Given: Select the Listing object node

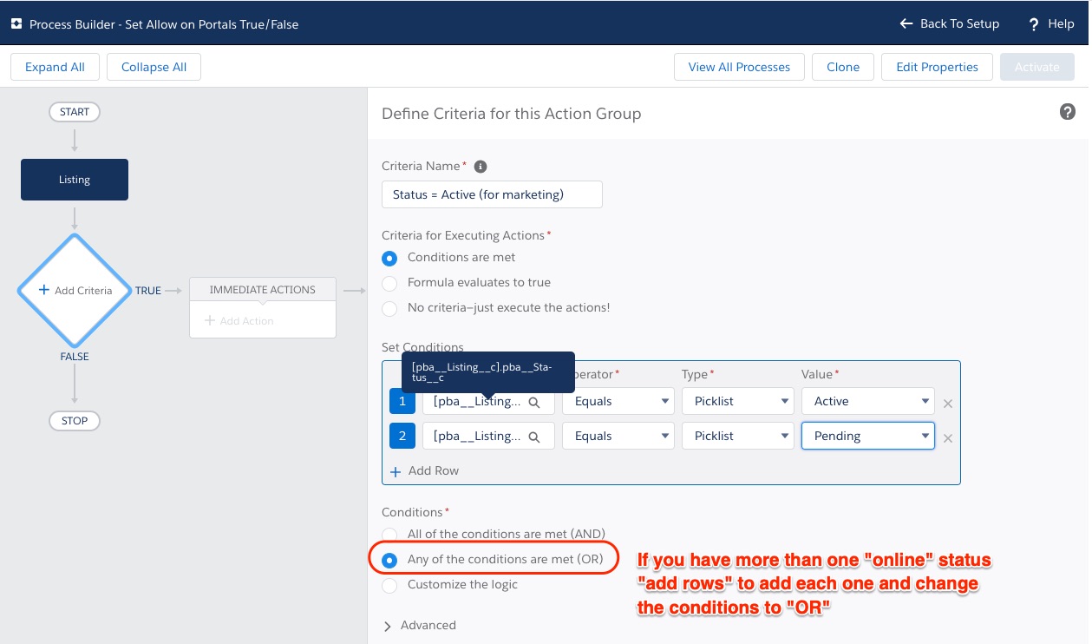Looking at the screenshot, I should 75,180.
